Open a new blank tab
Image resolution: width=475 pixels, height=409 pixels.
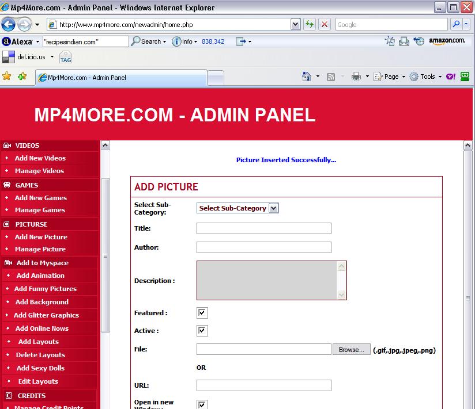tap(216, 78)
